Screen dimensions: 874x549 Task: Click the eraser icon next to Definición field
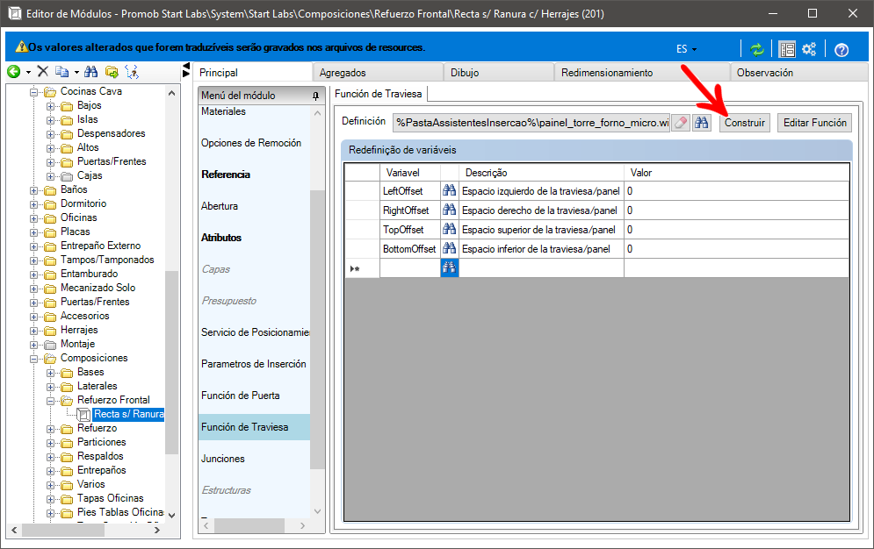click(x=681, y=123)
